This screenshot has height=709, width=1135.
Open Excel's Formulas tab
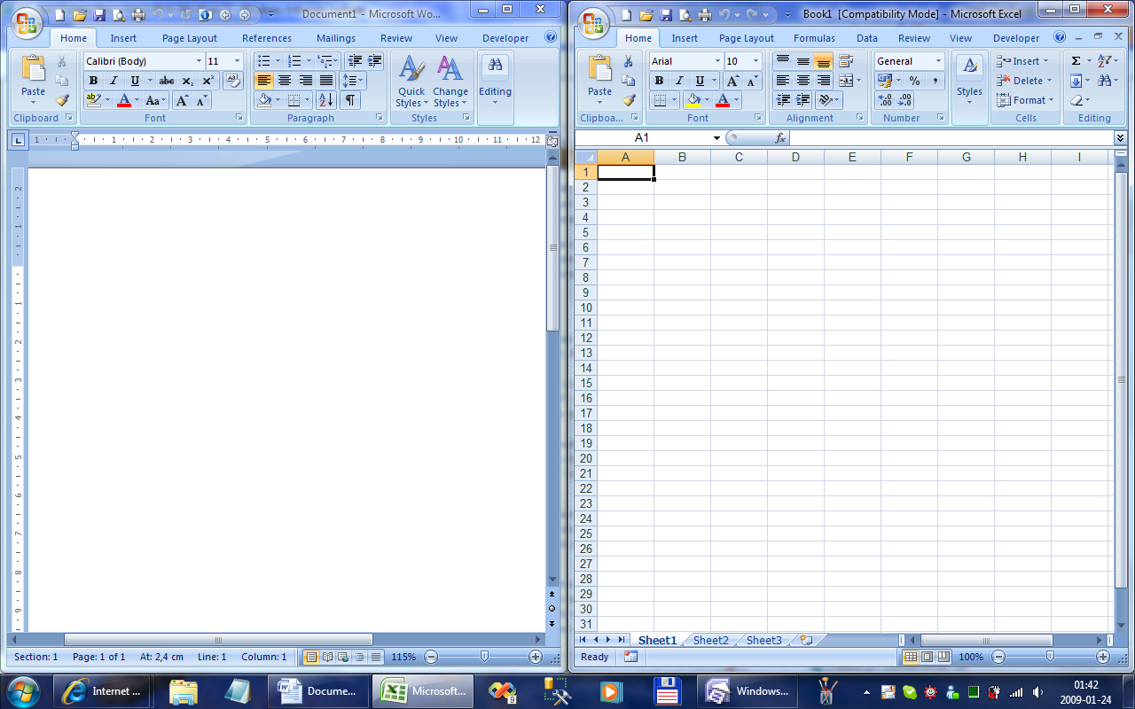pos(814,38)
